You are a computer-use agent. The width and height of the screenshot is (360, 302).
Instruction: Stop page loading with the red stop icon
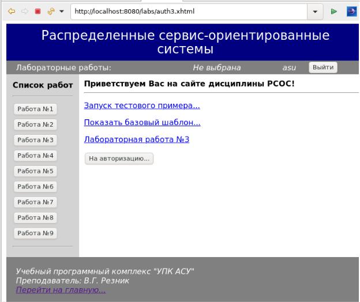(x=37, y=11)
